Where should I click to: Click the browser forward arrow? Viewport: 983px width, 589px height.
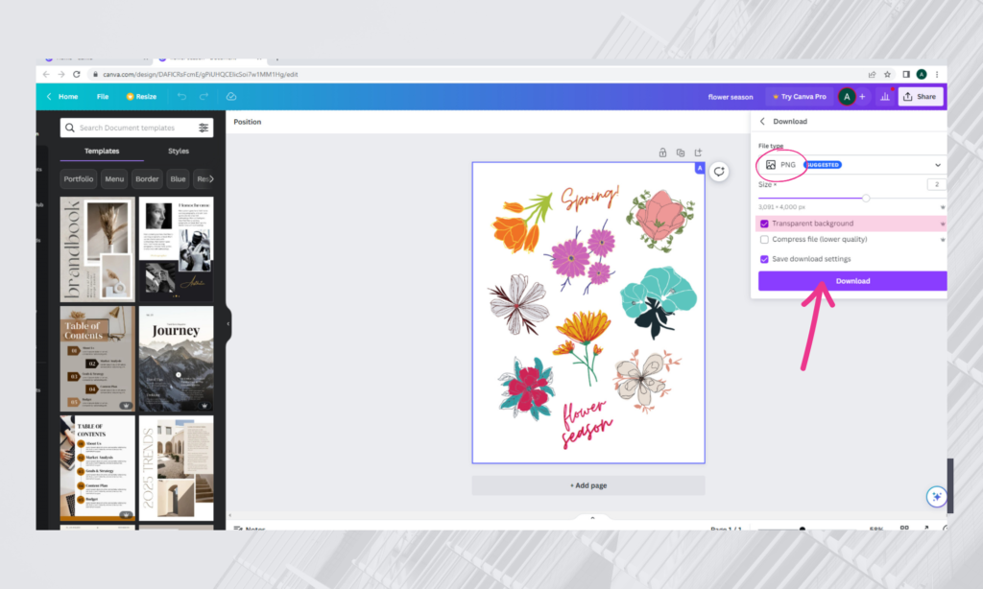click(60, 74)
